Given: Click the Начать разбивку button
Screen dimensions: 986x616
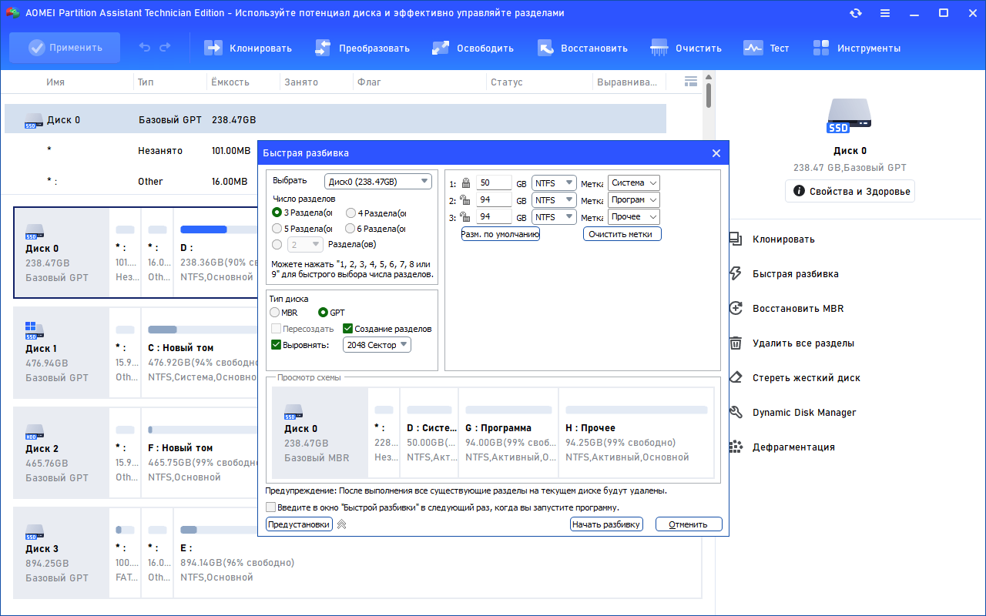Looking at the screenshot, I should pyautogui.click(x=606, y=524).
